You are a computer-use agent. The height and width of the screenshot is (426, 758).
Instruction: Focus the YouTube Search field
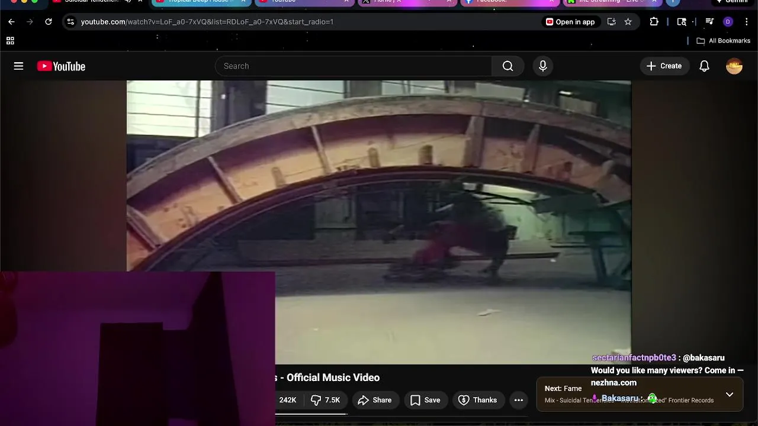pos(354,66)
